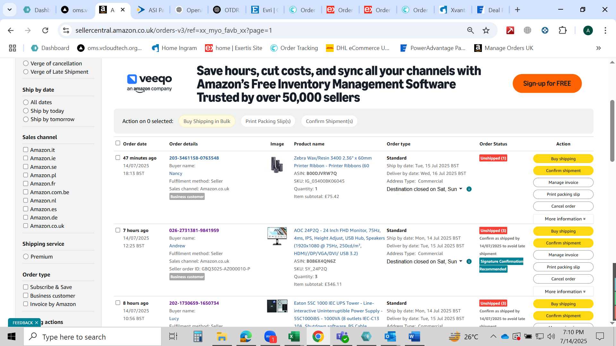
Task: Open the Manage Orders UK bookmark
Action: (x=504, y=48)
